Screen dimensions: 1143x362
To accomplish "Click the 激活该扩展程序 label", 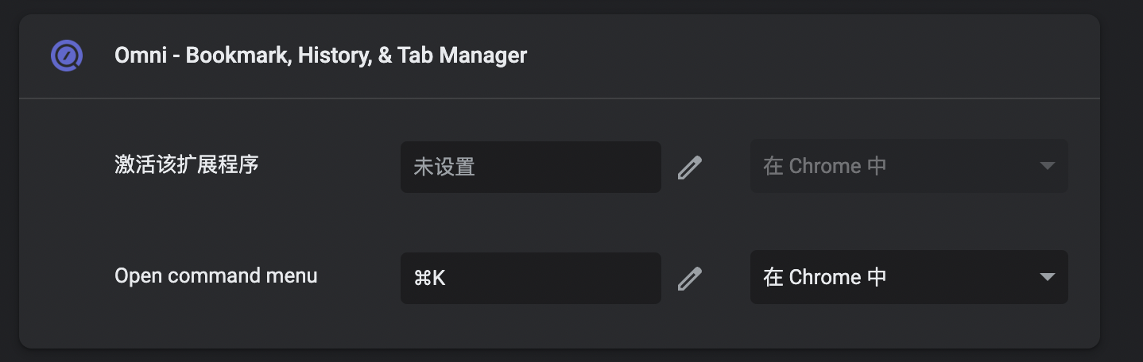I will [187, 165].
